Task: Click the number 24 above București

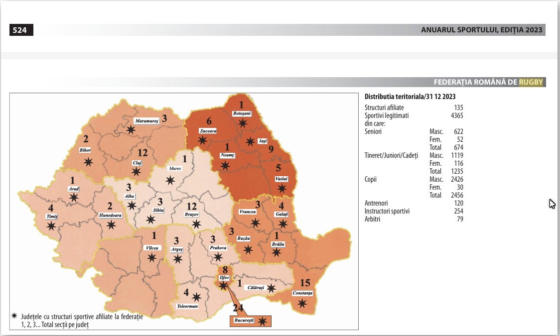Action: [x=238, y=308]
